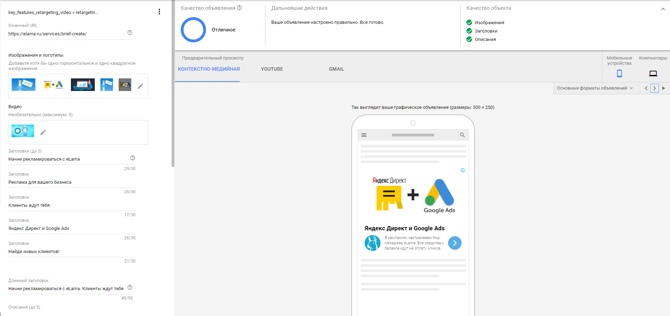Switch preview to mobile devices
670x316 pixels.
[619, 73]
